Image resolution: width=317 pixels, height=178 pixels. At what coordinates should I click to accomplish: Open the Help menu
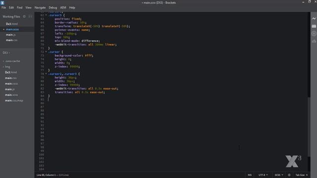coord(72,7)
